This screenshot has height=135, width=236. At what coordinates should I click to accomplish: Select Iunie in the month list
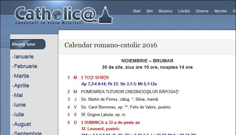click(x=20, y=105)
